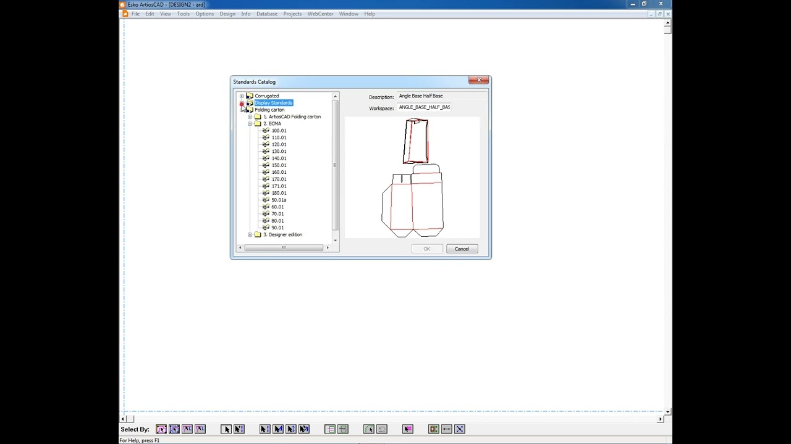Click the document icon left of File menu
Image resolution: width=791 pixels, height=444 pixels.
click(x=125, y=14)
